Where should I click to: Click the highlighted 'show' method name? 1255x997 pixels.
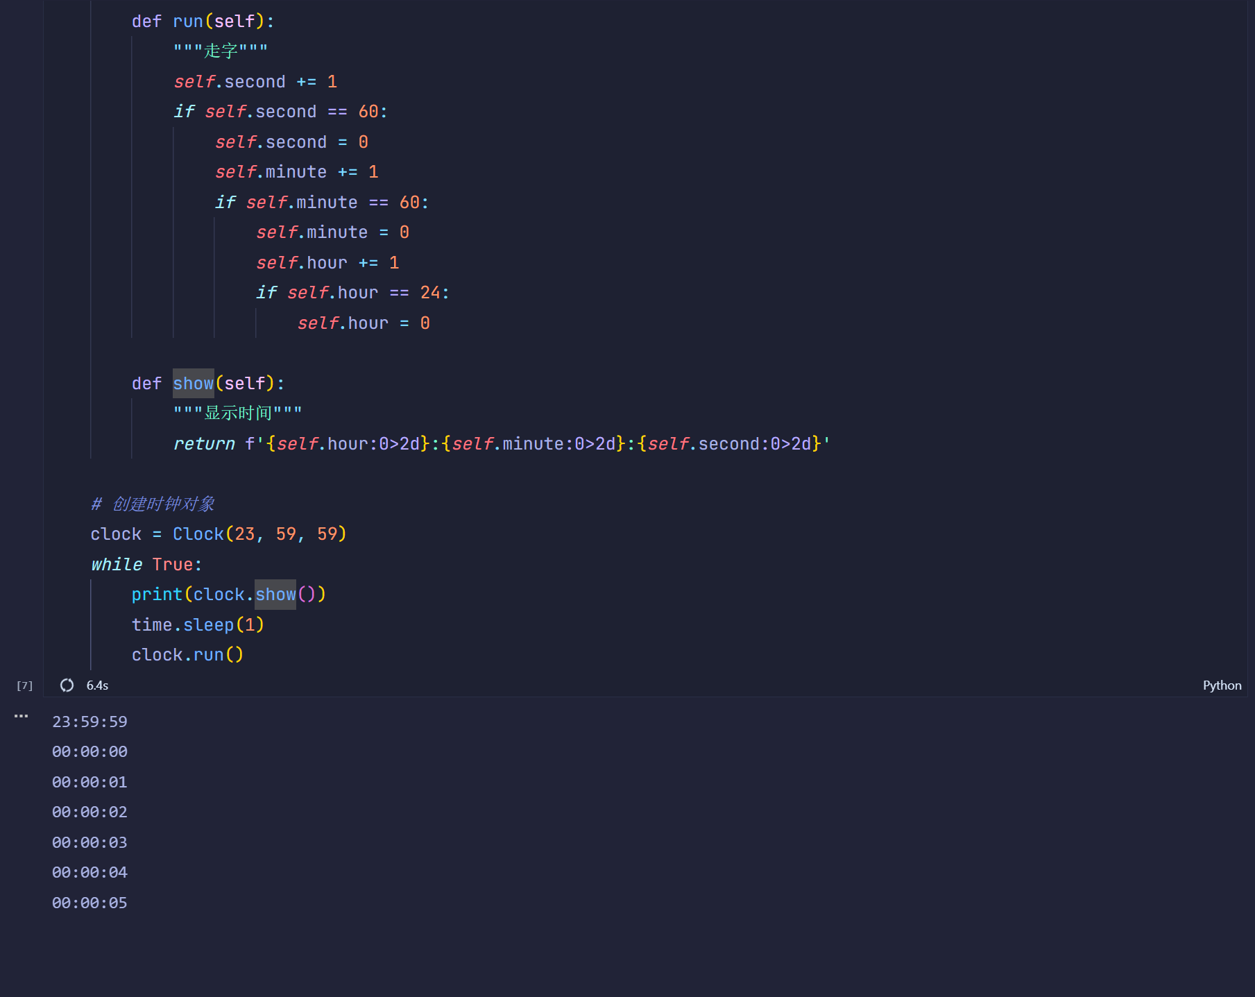tap(193, 383)
